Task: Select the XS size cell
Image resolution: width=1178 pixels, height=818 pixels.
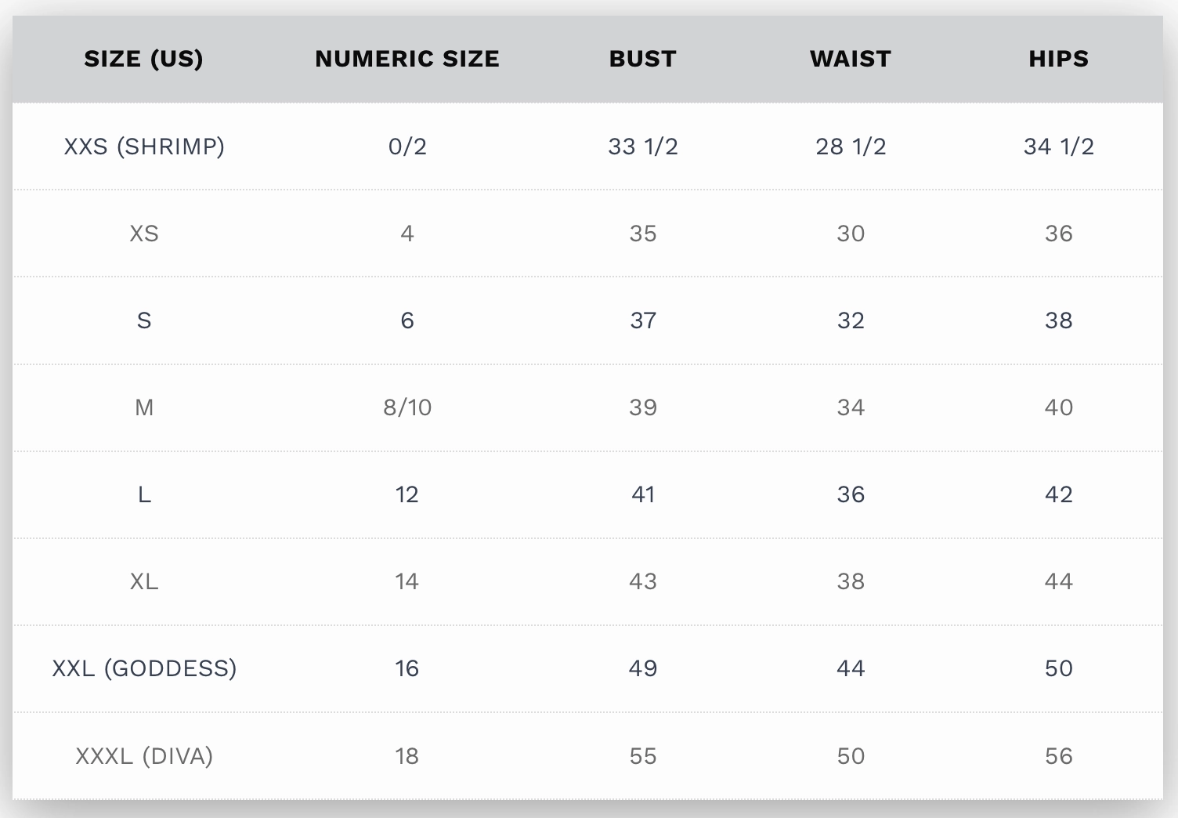Action: (x=144, y=233)
